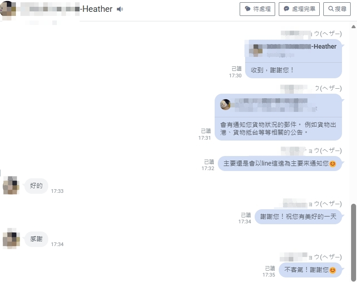357x282 pixels.
Task: Mark conversation as 待處理 pending
Action: (x=257, y=9)
